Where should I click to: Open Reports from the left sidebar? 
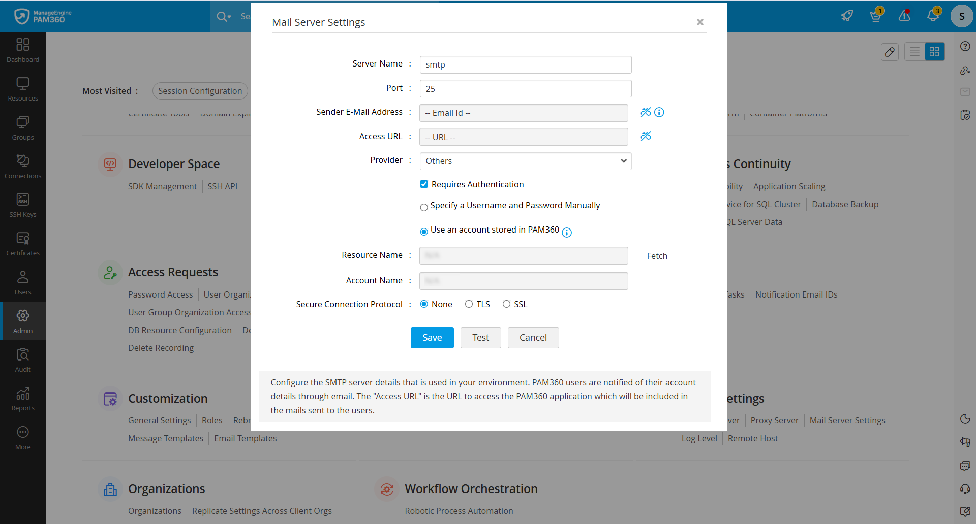tap(23, 399)
